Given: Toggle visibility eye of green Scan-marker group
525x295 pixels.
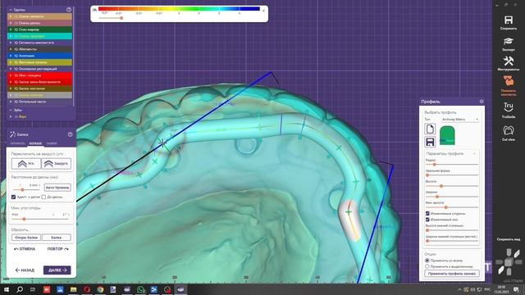Looking at the screenshot, I should (x=16, y=29).
